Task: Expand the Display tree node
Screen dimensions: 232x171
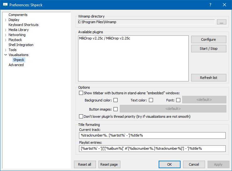Action: [x=6, y=20]
